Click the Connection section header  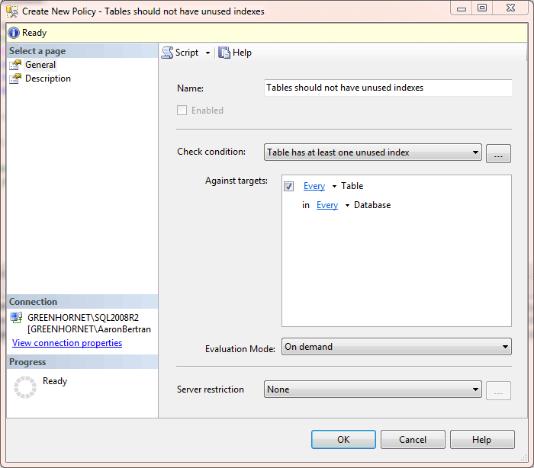[x=82, y=302]
